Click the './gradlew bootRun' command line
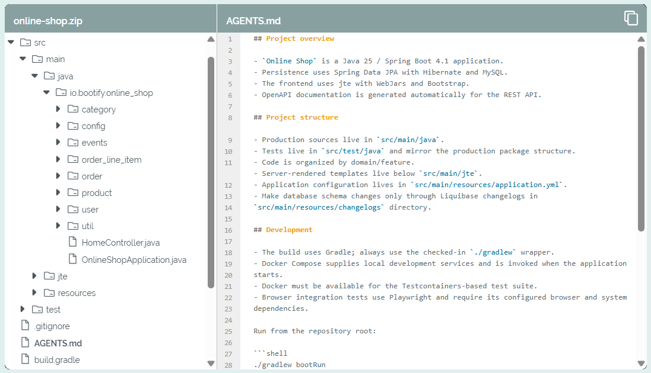Screen dimensions: 651x373 290,365
